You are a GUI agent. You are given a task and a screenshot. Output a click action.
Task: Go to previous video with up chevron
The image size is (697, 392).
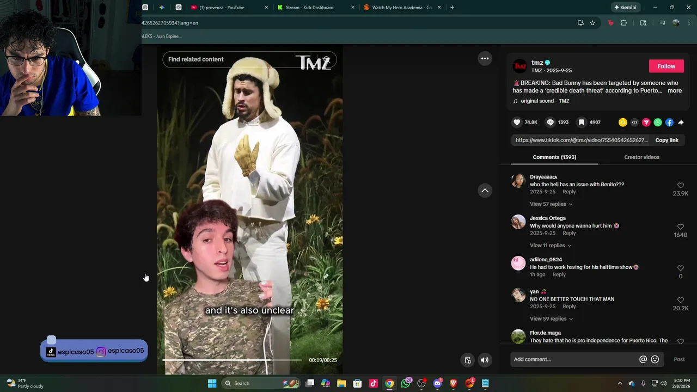click(x=485, y=191)
